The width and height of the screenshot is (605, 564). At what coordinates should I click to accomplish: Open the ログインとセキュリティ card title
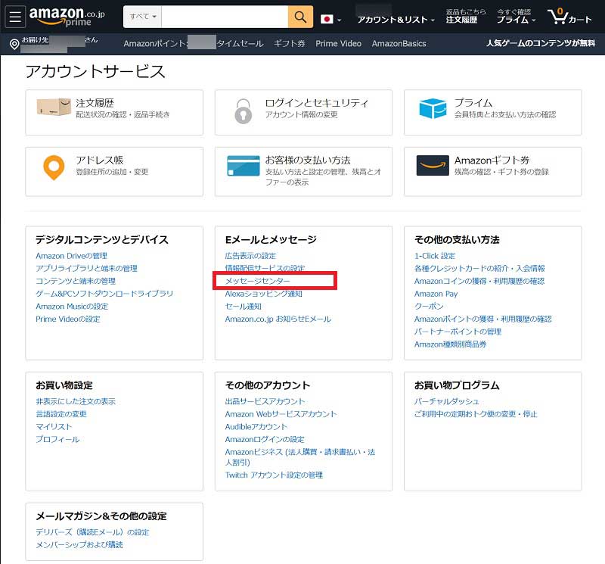point(316,103)
